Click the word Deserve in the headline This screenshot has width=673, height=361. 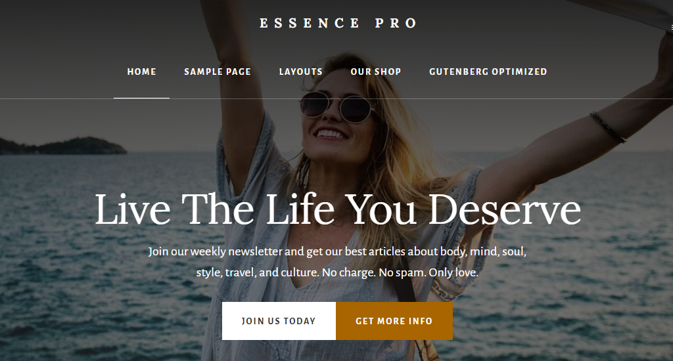coord(505,209)
